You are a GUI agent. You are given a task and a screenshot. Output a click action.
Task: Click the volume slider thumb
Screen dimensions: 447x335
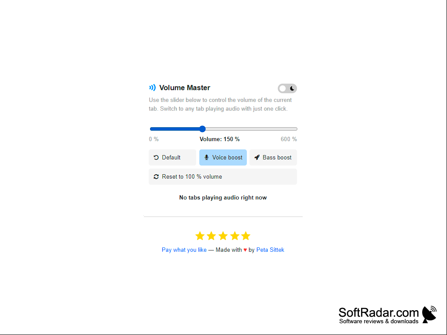[x=202, y=129]
